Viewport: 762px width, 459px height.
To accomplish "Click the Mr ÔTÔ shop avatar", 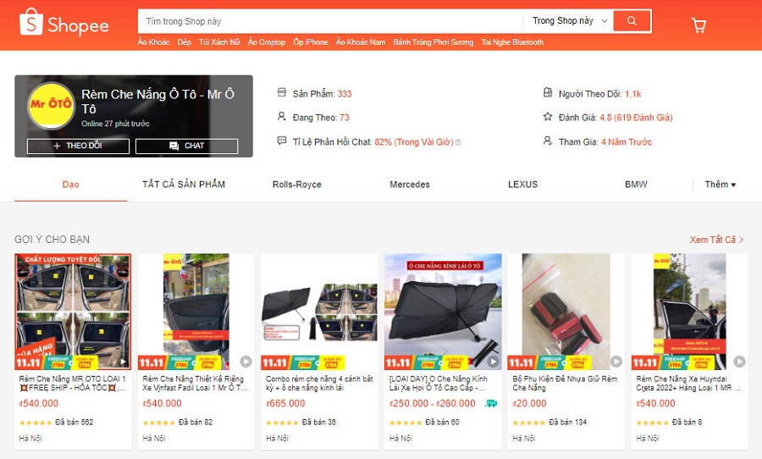I will tap(51, 106).
